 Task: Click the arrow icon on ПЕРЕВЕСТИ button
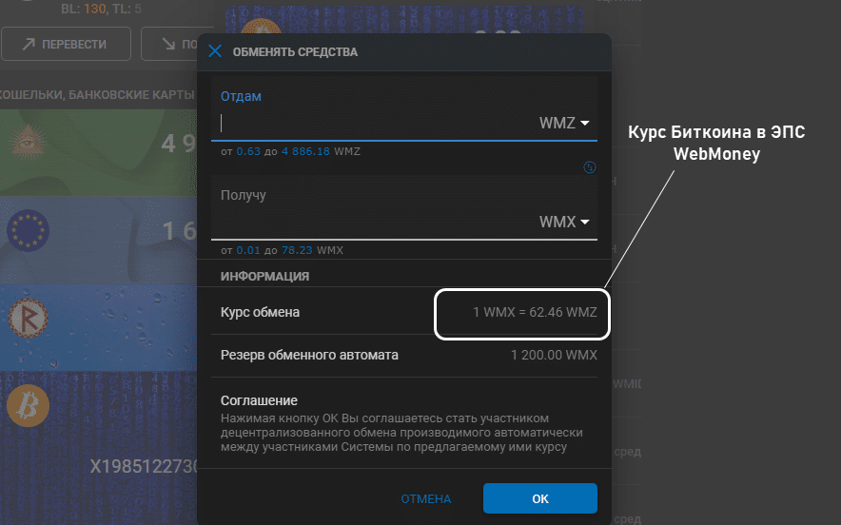pyautogui.click(x=29, y=44)
